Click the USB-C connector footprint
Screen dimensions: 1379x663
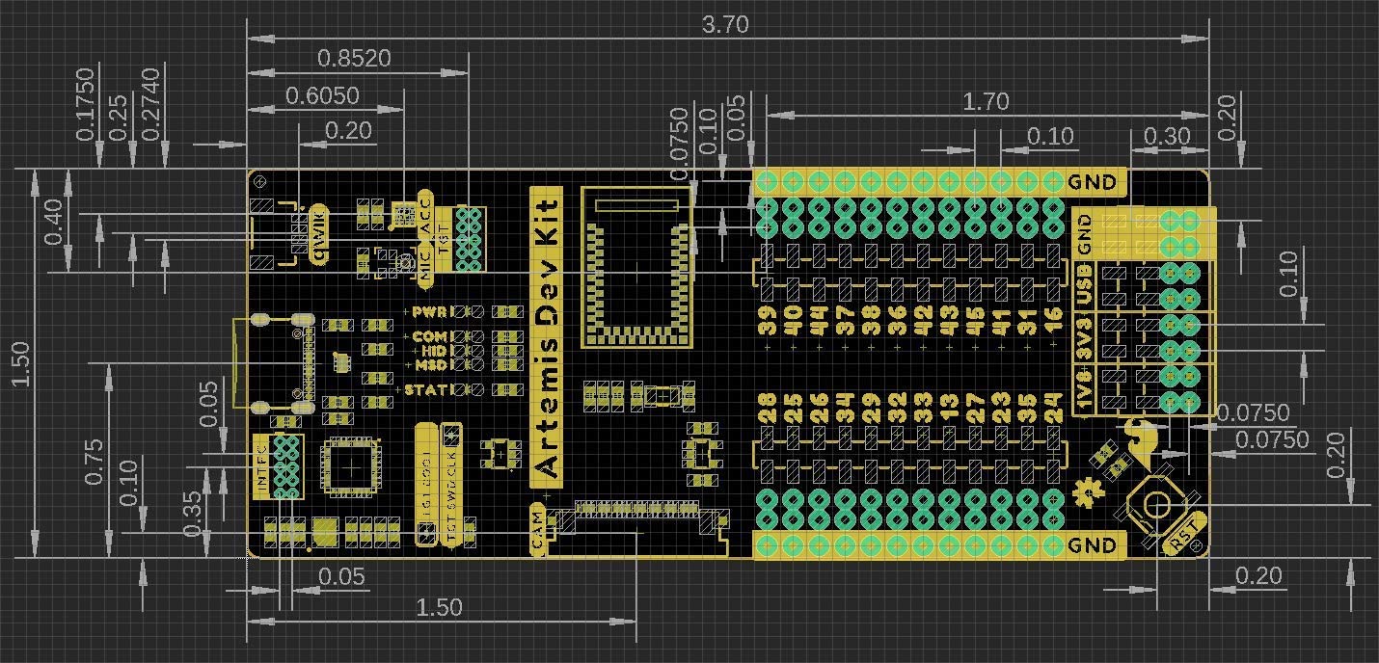(273, 363)
